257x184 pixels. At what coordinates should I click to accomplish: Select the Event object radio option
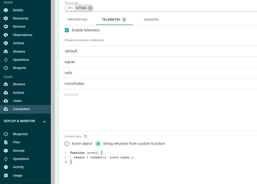[67, 144]
